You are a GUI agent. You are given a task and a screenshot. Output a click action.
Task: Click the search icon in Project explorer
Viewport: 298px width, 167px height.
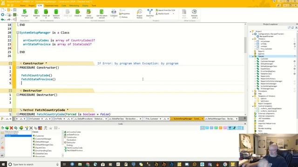[289, 28]
